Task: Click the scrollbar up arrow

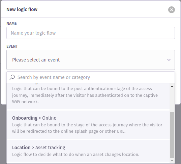Action: pyautogui.click(x=172, y=86)
